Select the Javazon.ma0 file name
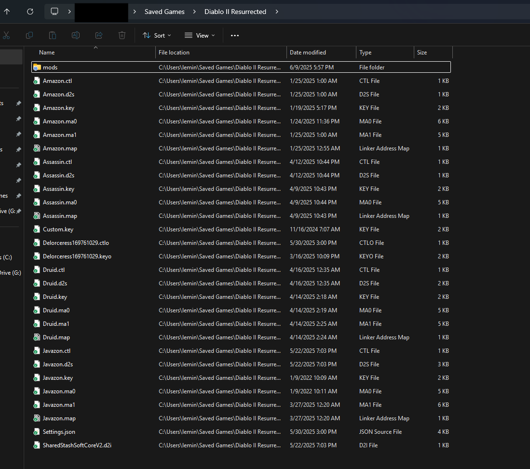Image resolution: width=530 pixels, height=469 pixels. click(x=59, y=391)
